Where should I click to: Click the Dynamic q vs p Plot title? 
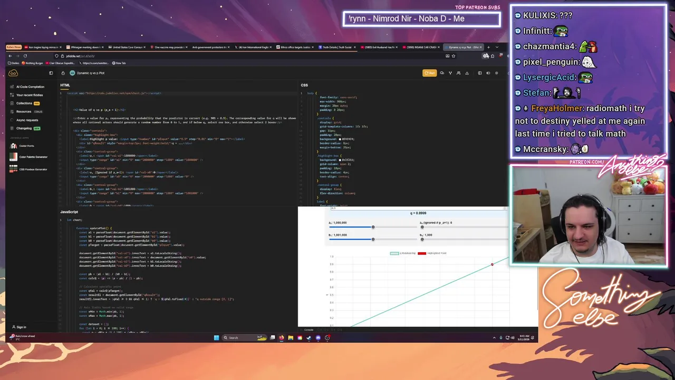(x=91, y=73)
